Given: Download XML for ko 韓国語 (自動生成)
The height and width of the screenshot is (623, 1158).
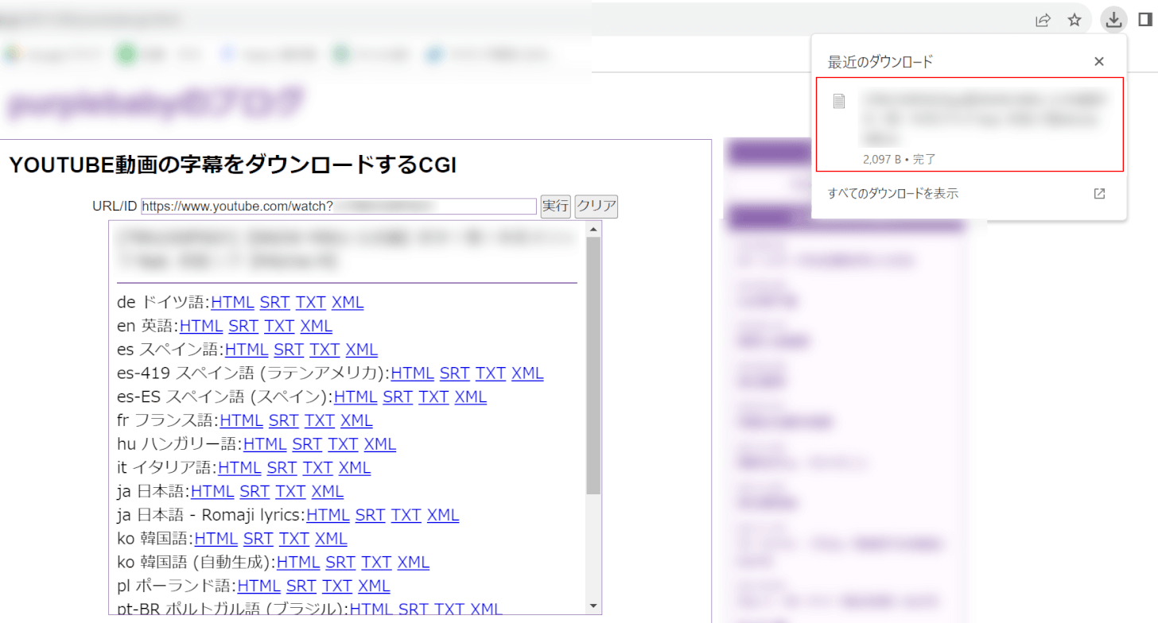Looking at the screenshot, I should click(x=414, y=562).
